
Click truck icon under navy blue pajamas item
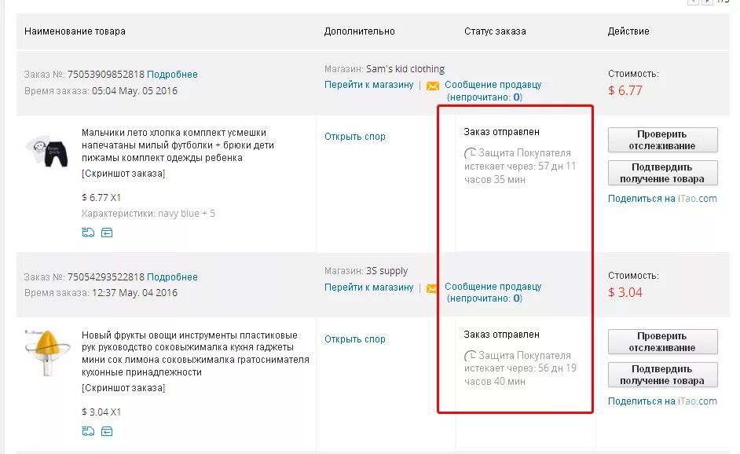point(88,232)
